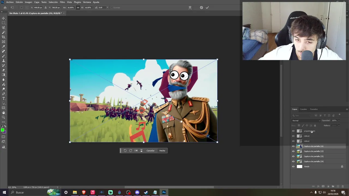The image size is (349, 196).
Task: Select the Rectangular Marquee tool
Action: [x=4, y=23]
